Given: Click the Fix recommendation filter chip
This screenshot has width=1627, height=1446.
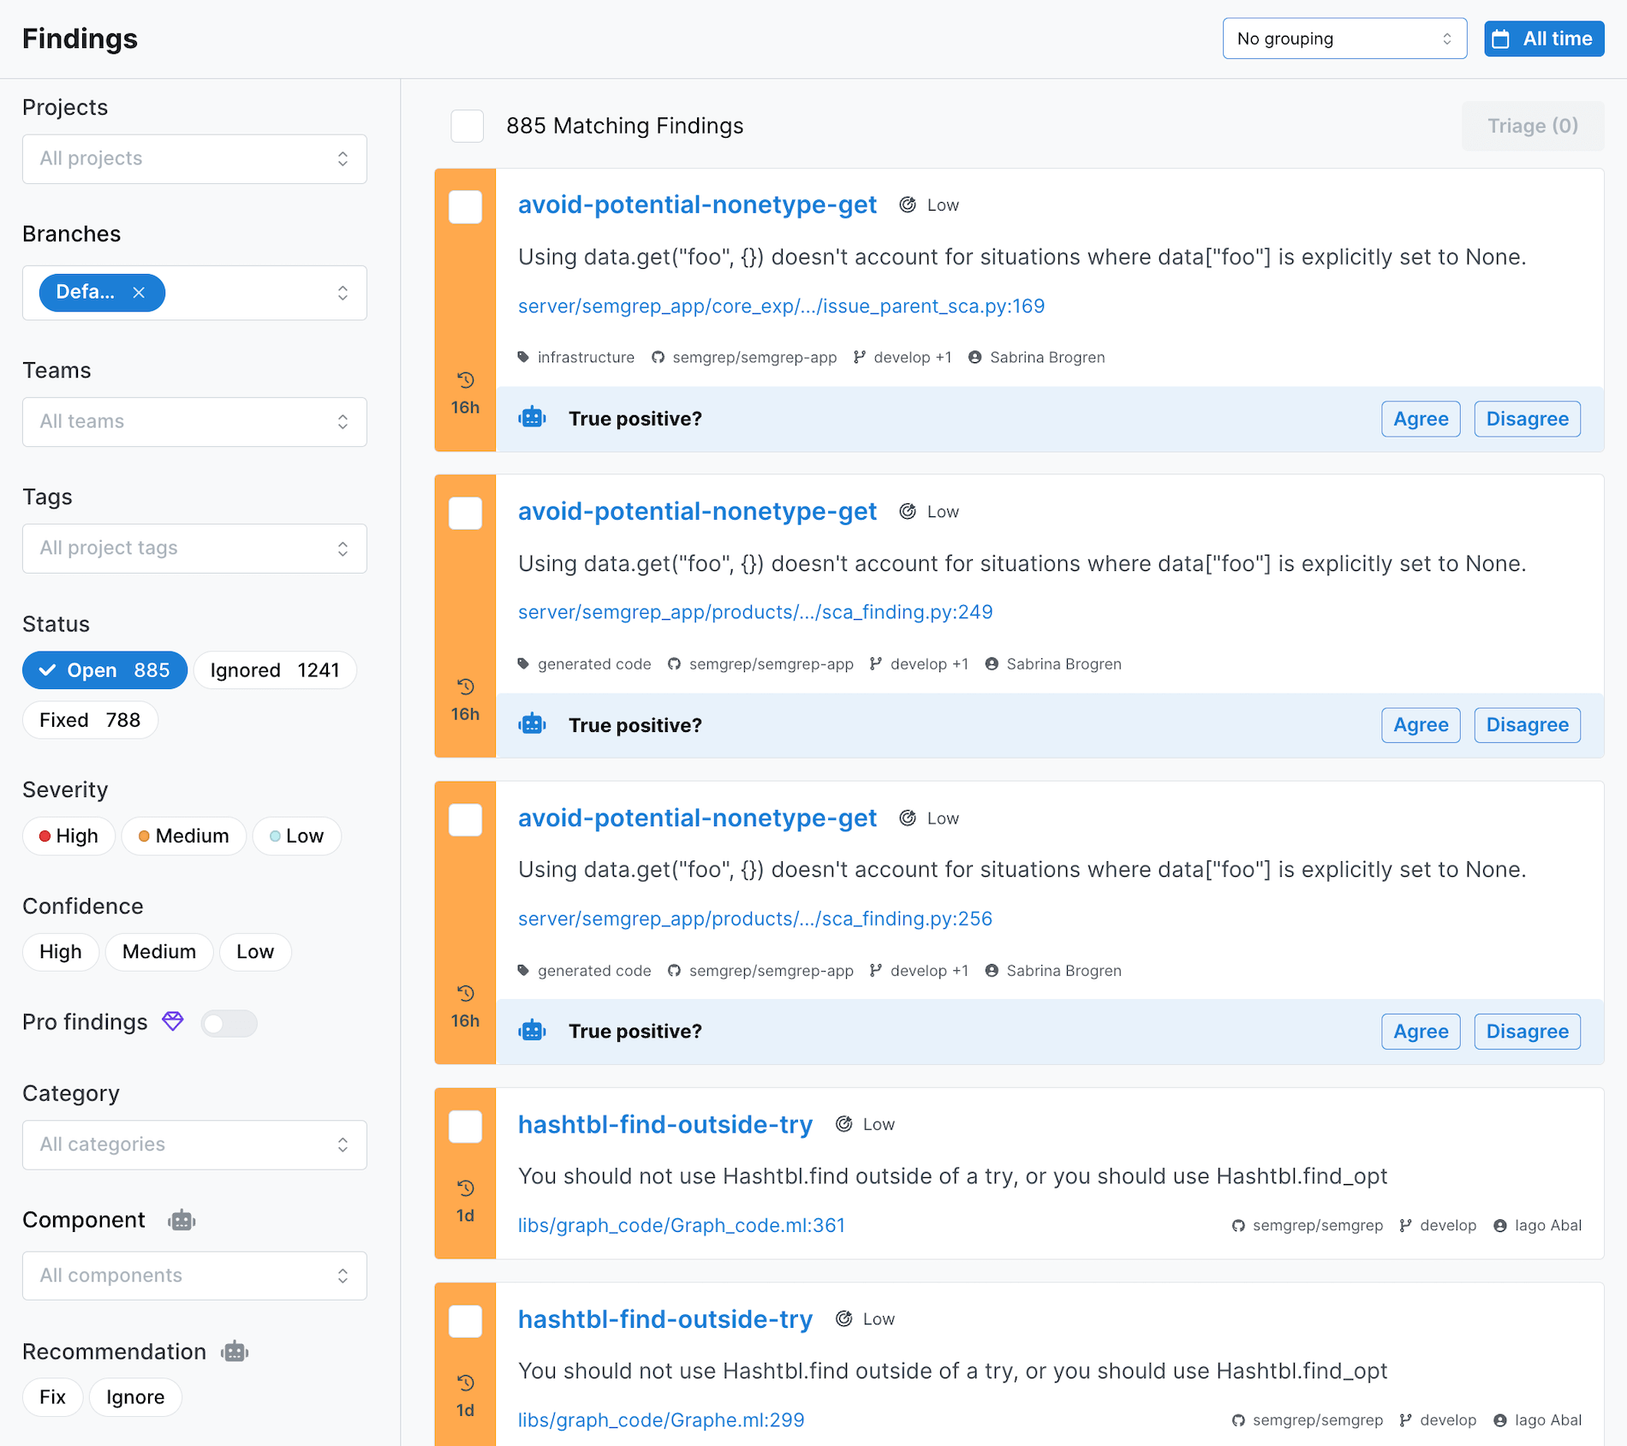Looking at the screenshot, I should click(x=52, y=1397).
